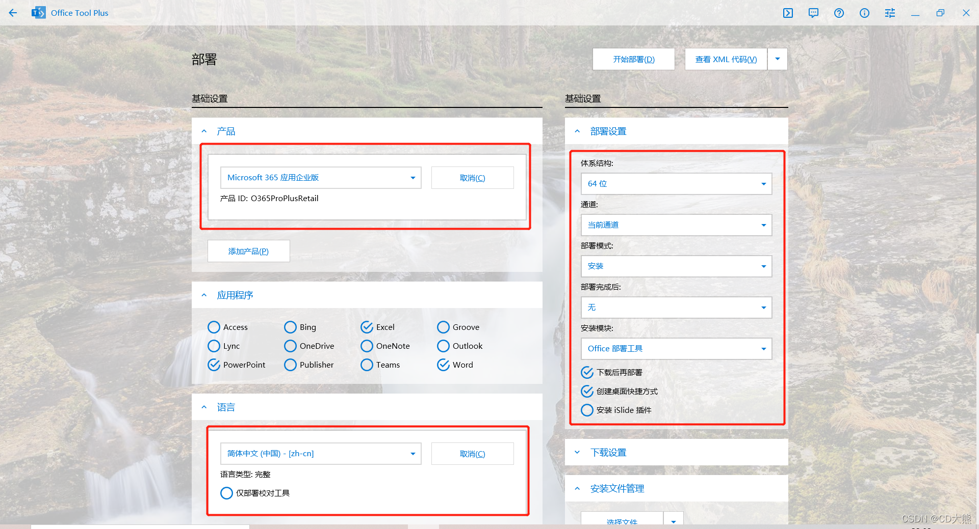Click the 开始部署(D) button

point(634,59)
